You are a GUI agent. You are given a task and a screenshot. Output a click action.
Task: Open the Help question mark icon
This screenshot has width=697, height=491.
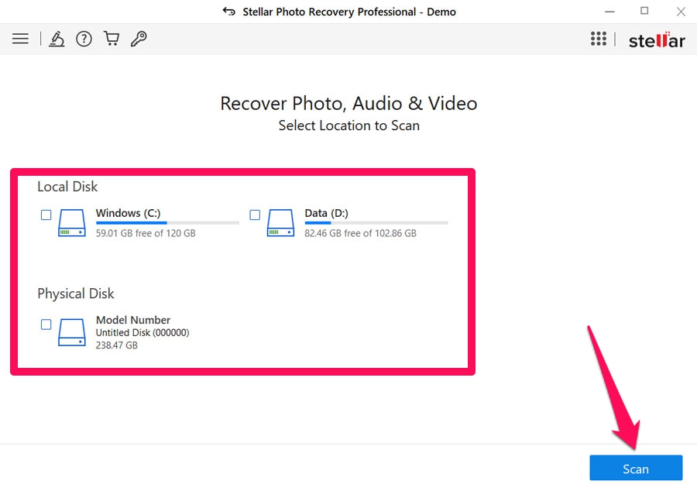click(x=84, y=39)
